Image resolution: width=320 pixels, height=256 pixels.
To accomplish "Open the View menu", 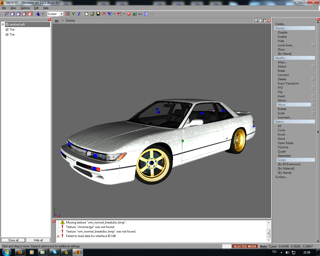I will 13,8.
